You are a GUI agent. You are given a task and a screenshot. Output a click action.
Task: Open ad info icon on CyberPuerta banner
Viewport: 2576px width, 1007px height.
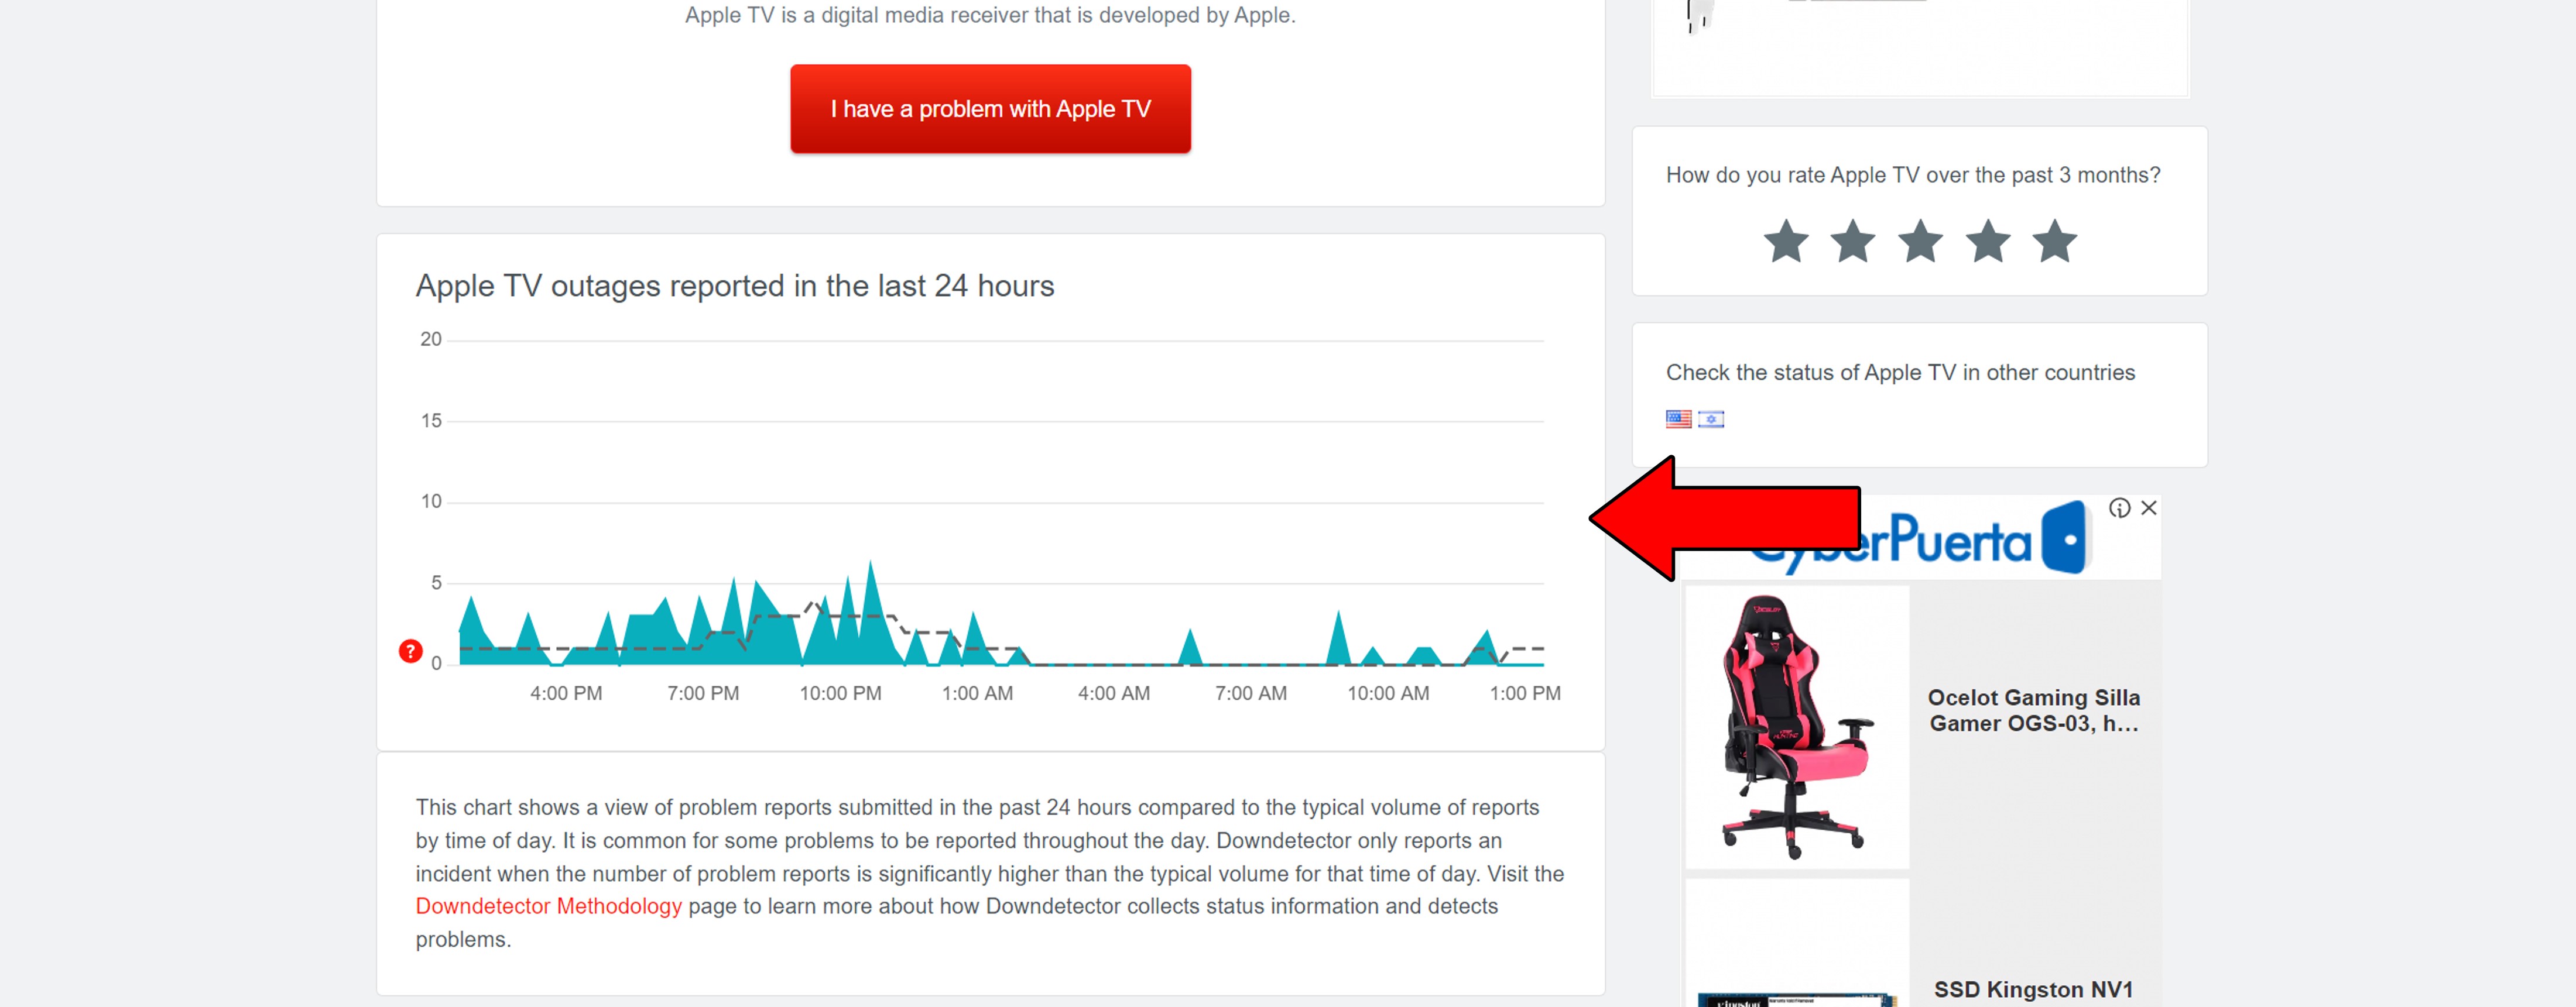pyautogui.click(x=2119, y=507)
